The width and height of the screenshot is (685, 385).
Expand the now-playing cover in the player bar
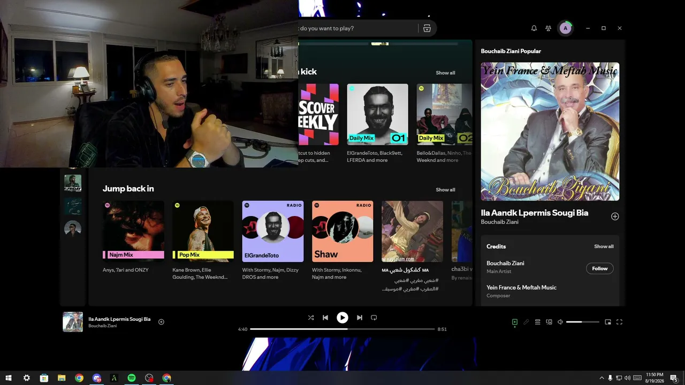[x=73, y=322]
